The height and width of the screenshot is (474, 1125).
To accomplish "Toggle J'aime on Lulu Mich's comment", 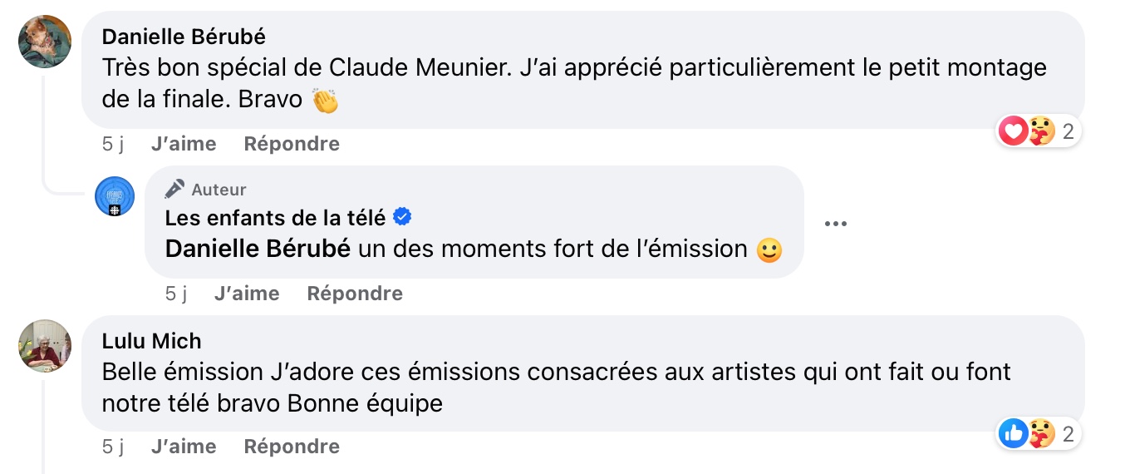I will pyautogui.click(x=184, y=447).
